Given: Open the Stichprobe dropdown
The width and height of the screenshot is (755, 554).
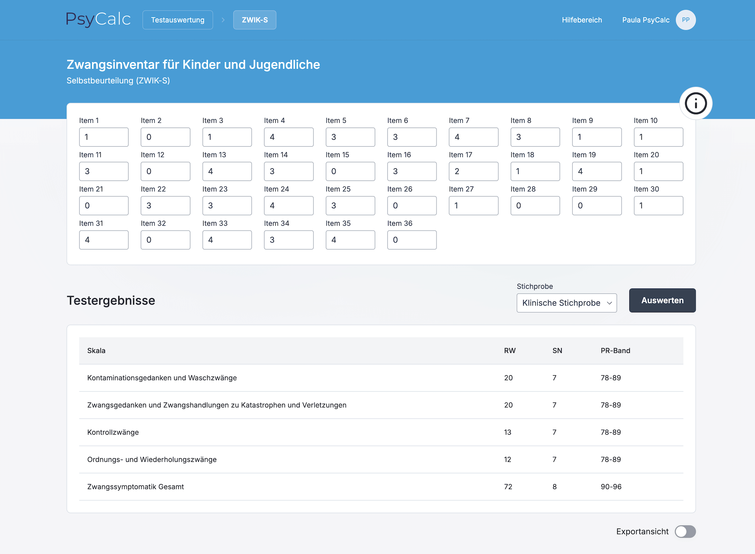Looking at the screenshot, I should coord(566,303).
